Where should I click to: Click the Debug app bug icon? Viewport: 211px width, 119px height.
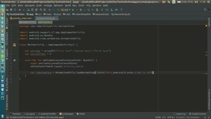(81, 10)
